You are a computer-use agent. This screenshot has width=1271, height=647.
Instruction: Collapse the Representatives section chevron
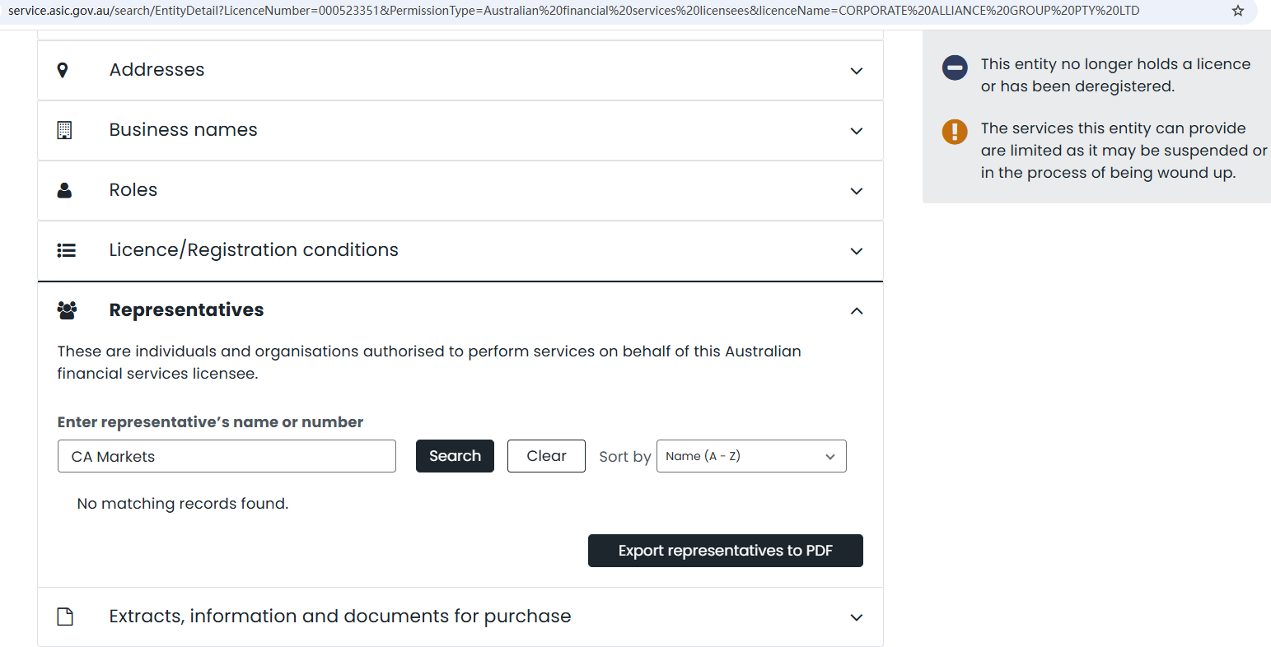click(857, 311)
